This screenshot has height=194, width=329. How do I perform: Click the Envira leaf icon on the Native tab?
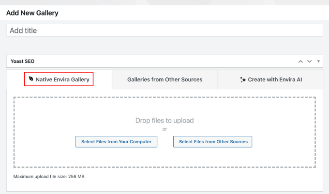click(31, 79)
